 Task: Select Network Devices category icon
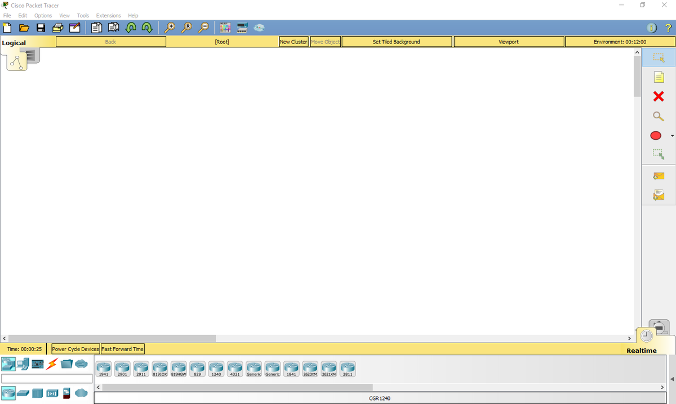[x=8, y=364]
